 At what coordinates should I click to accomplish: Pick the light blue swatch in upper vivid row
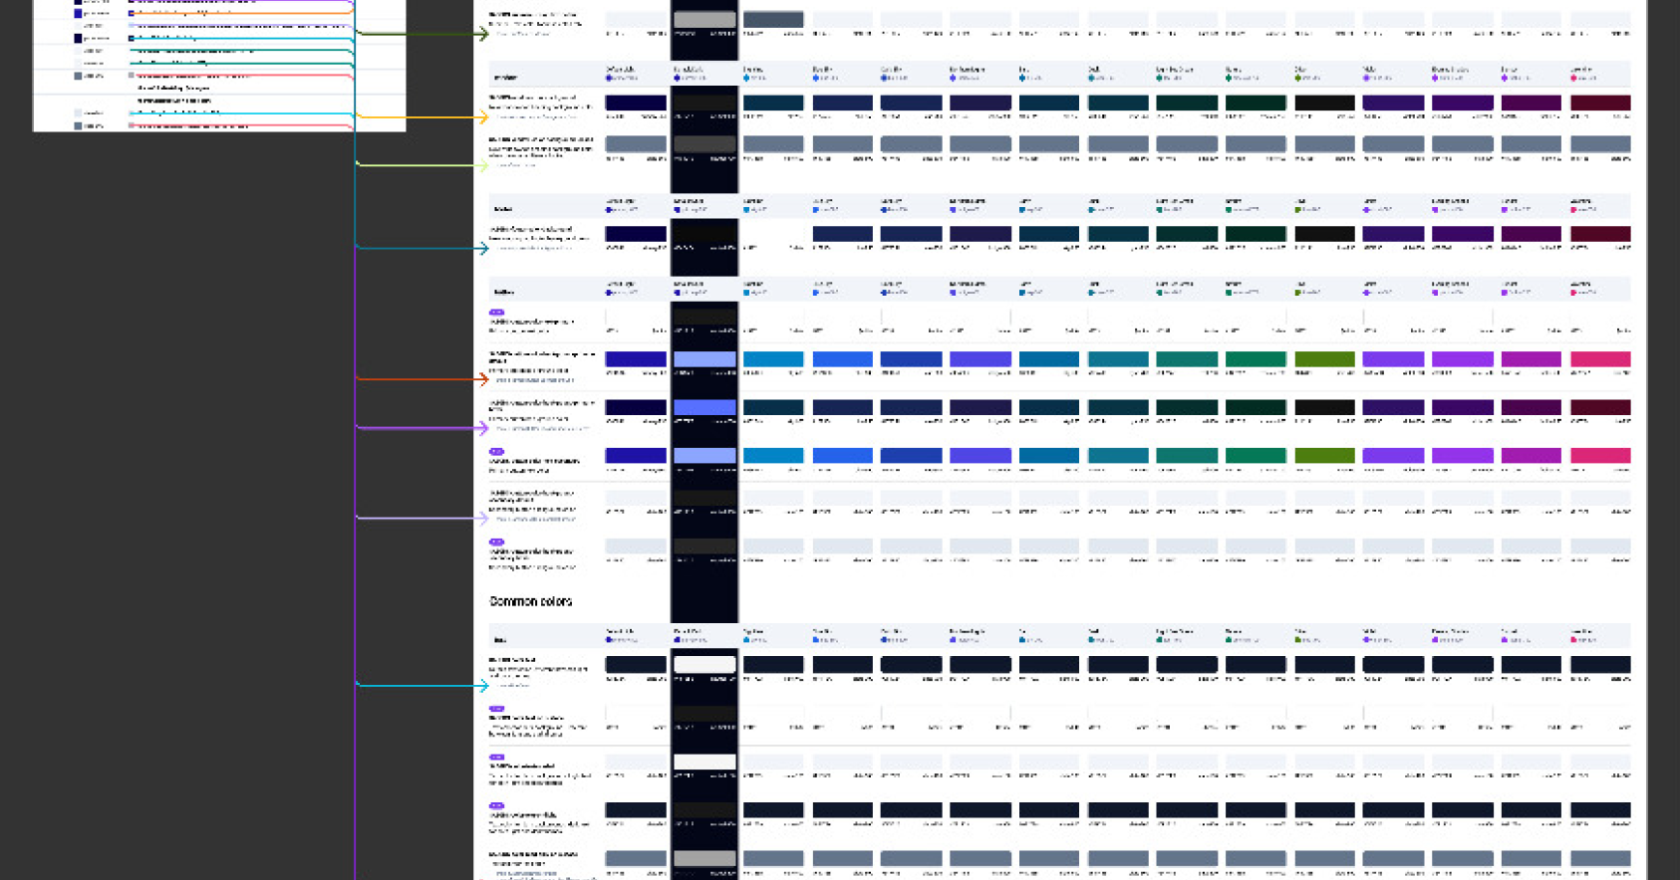(x=704, y=359)
